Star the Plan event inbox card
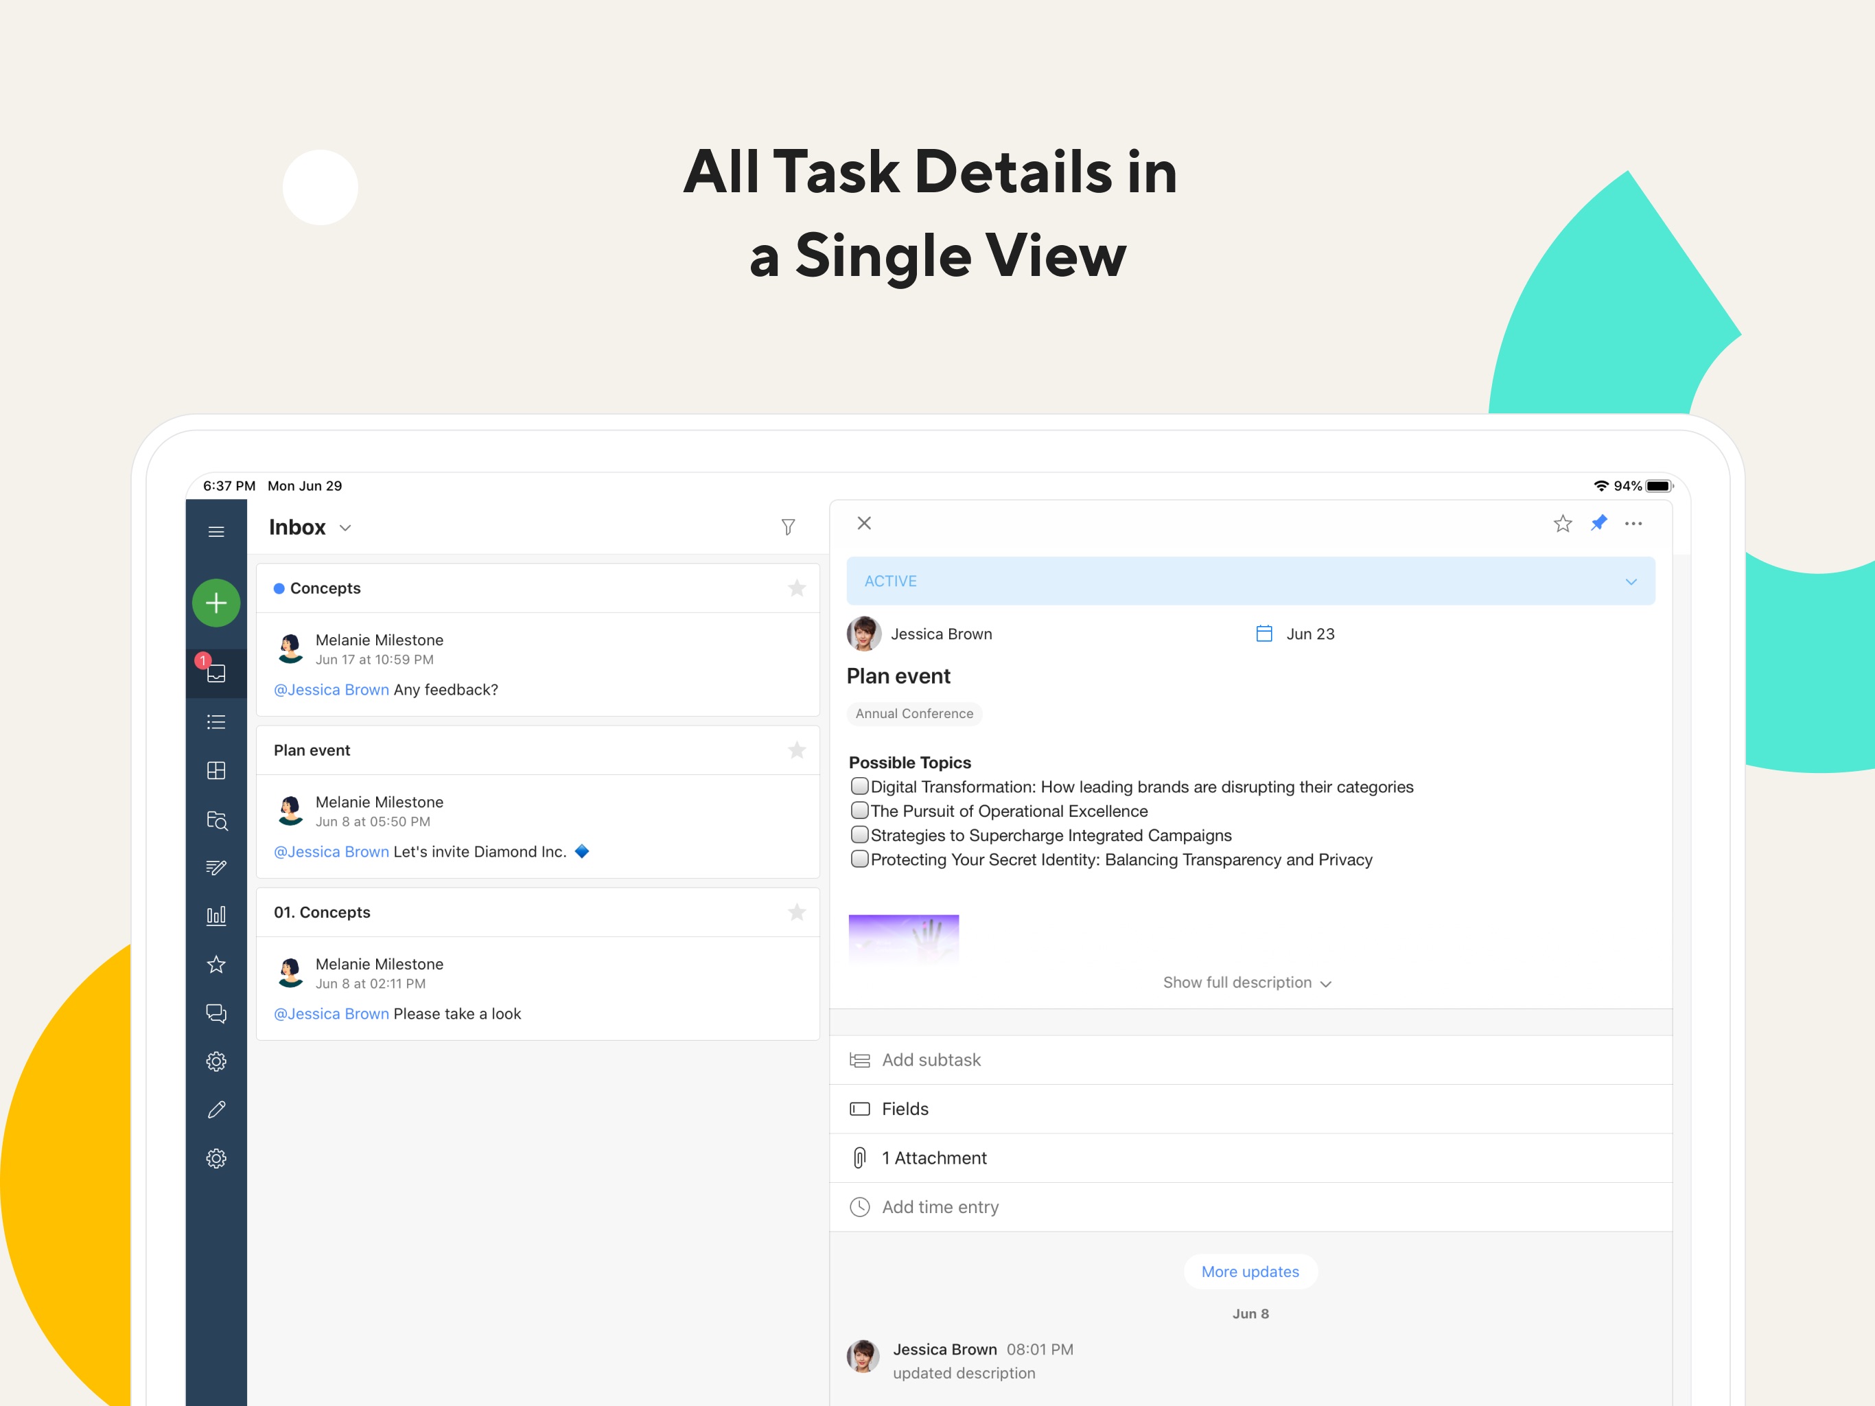This screenshot has height=1406, width=1875. click(x=797, y=750)
